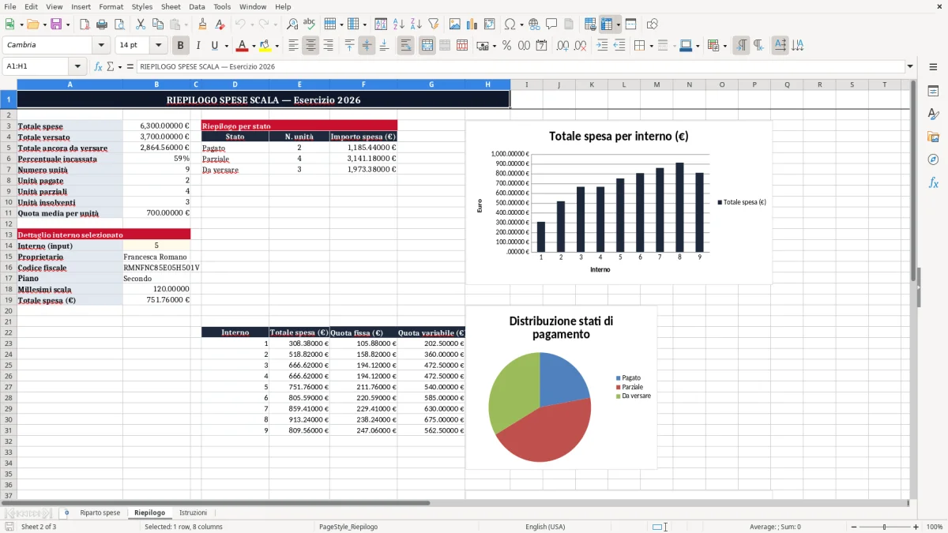Click the Insert Chart icon

tap(472, 24)
